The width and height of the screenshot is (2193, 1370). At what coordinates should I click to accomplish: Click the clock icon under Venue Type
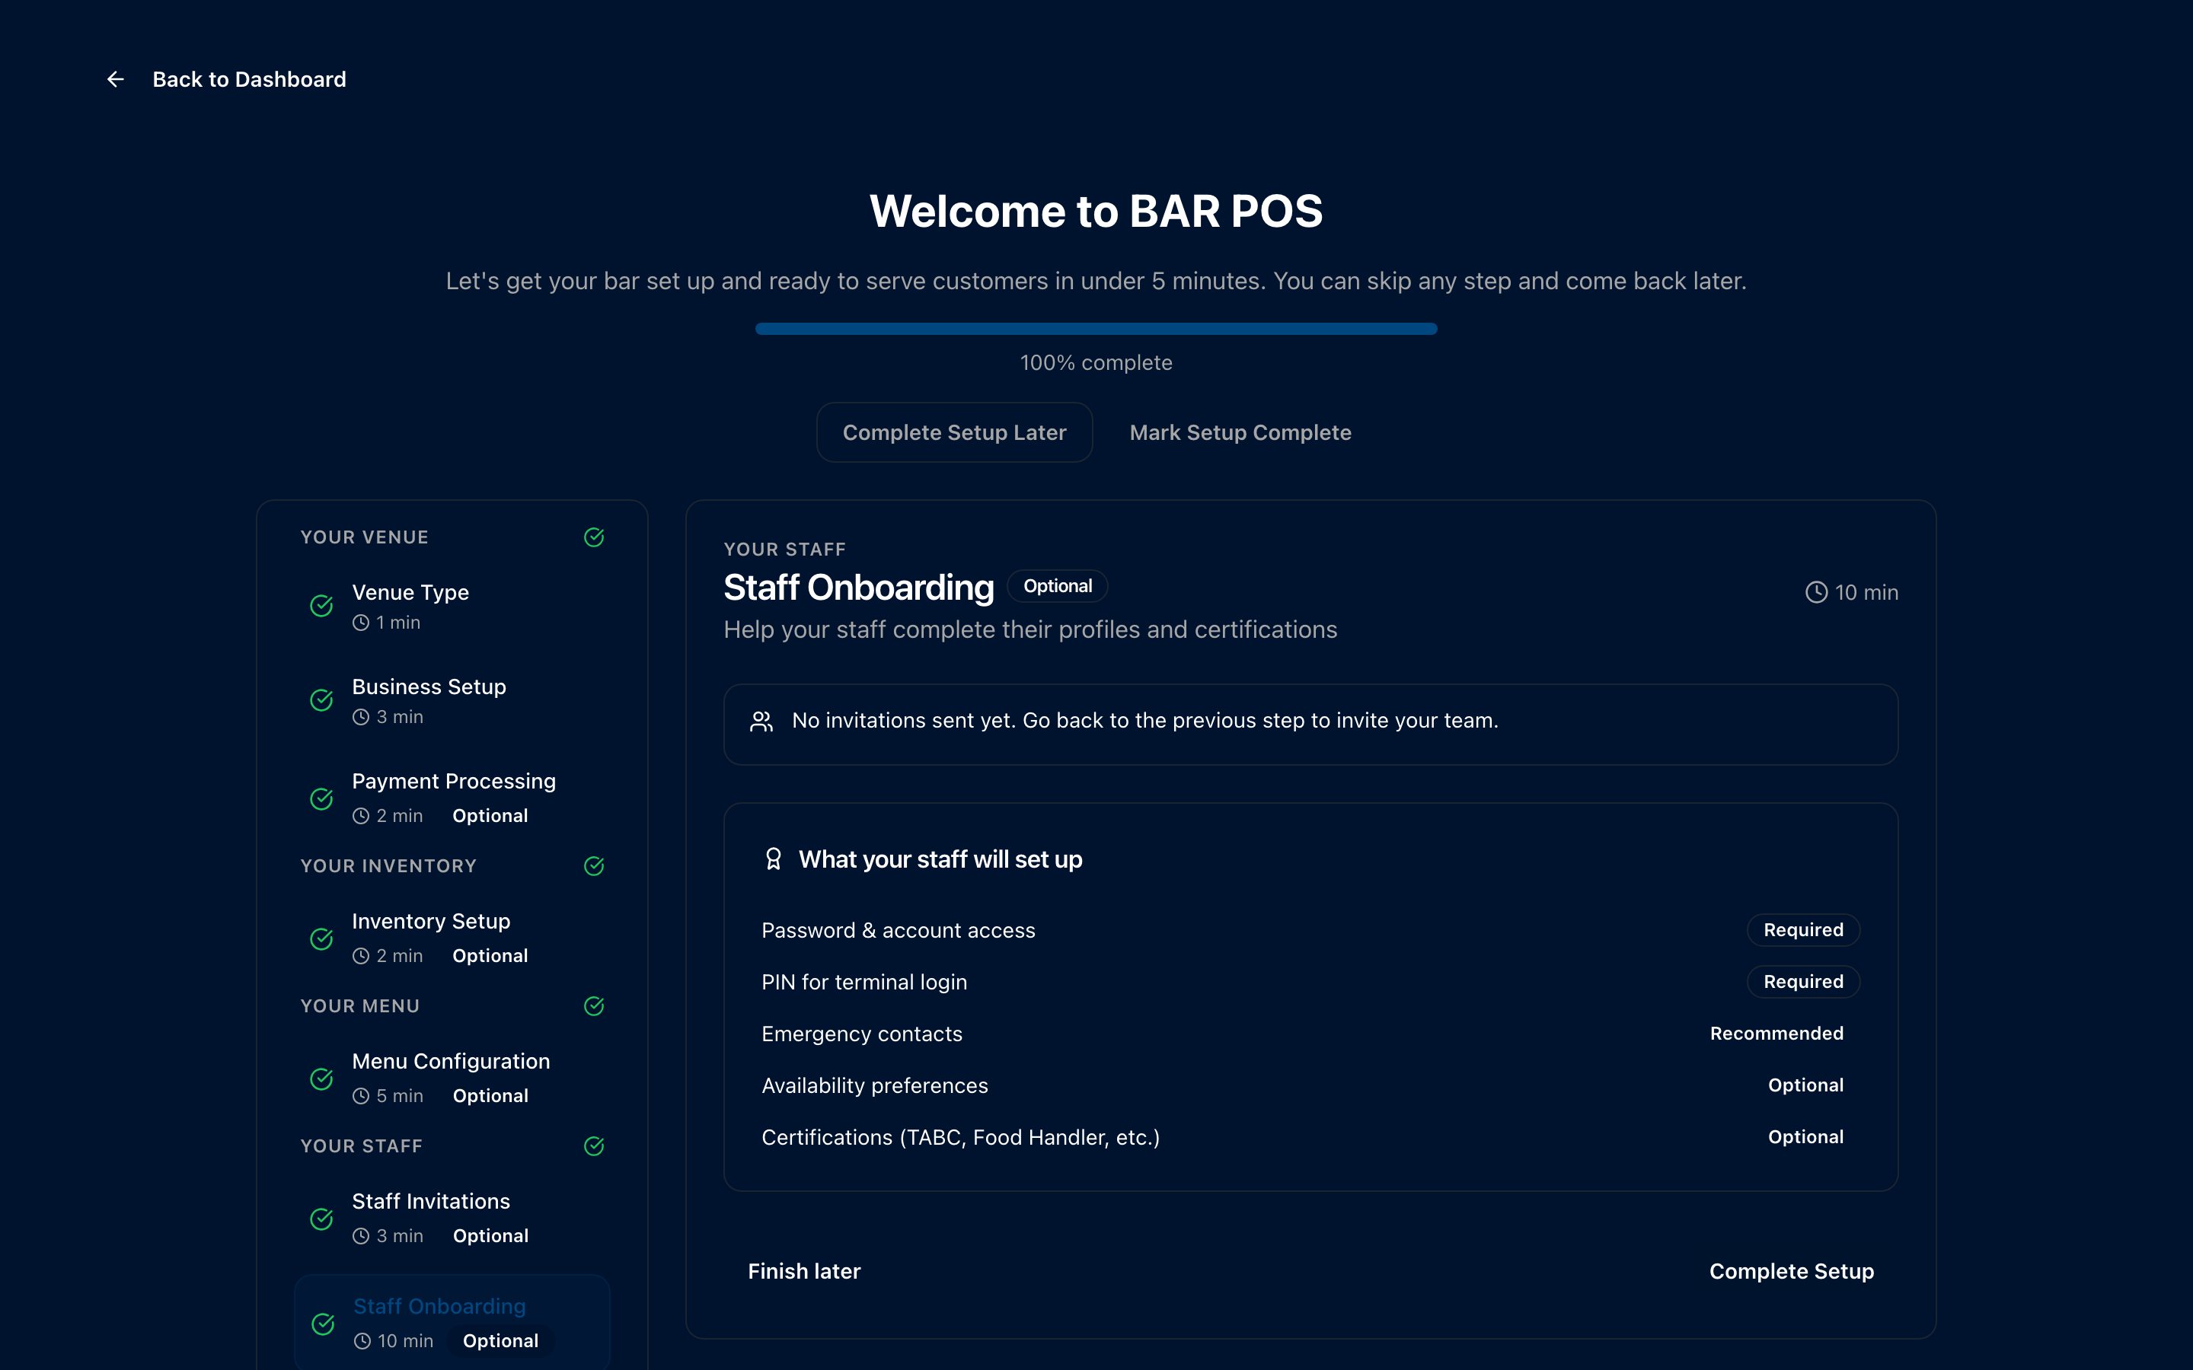[x=361, y=623]
